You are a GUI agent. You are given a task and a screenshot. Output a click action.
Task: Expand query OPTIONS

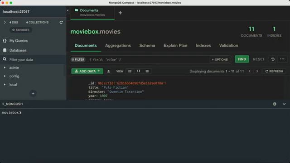click(220, 59)
